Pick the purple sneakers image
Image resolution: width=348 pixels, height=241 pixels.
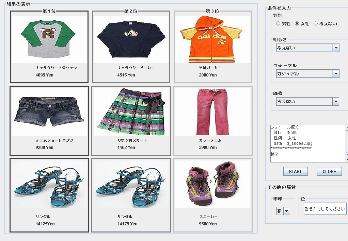pos(212,184)
